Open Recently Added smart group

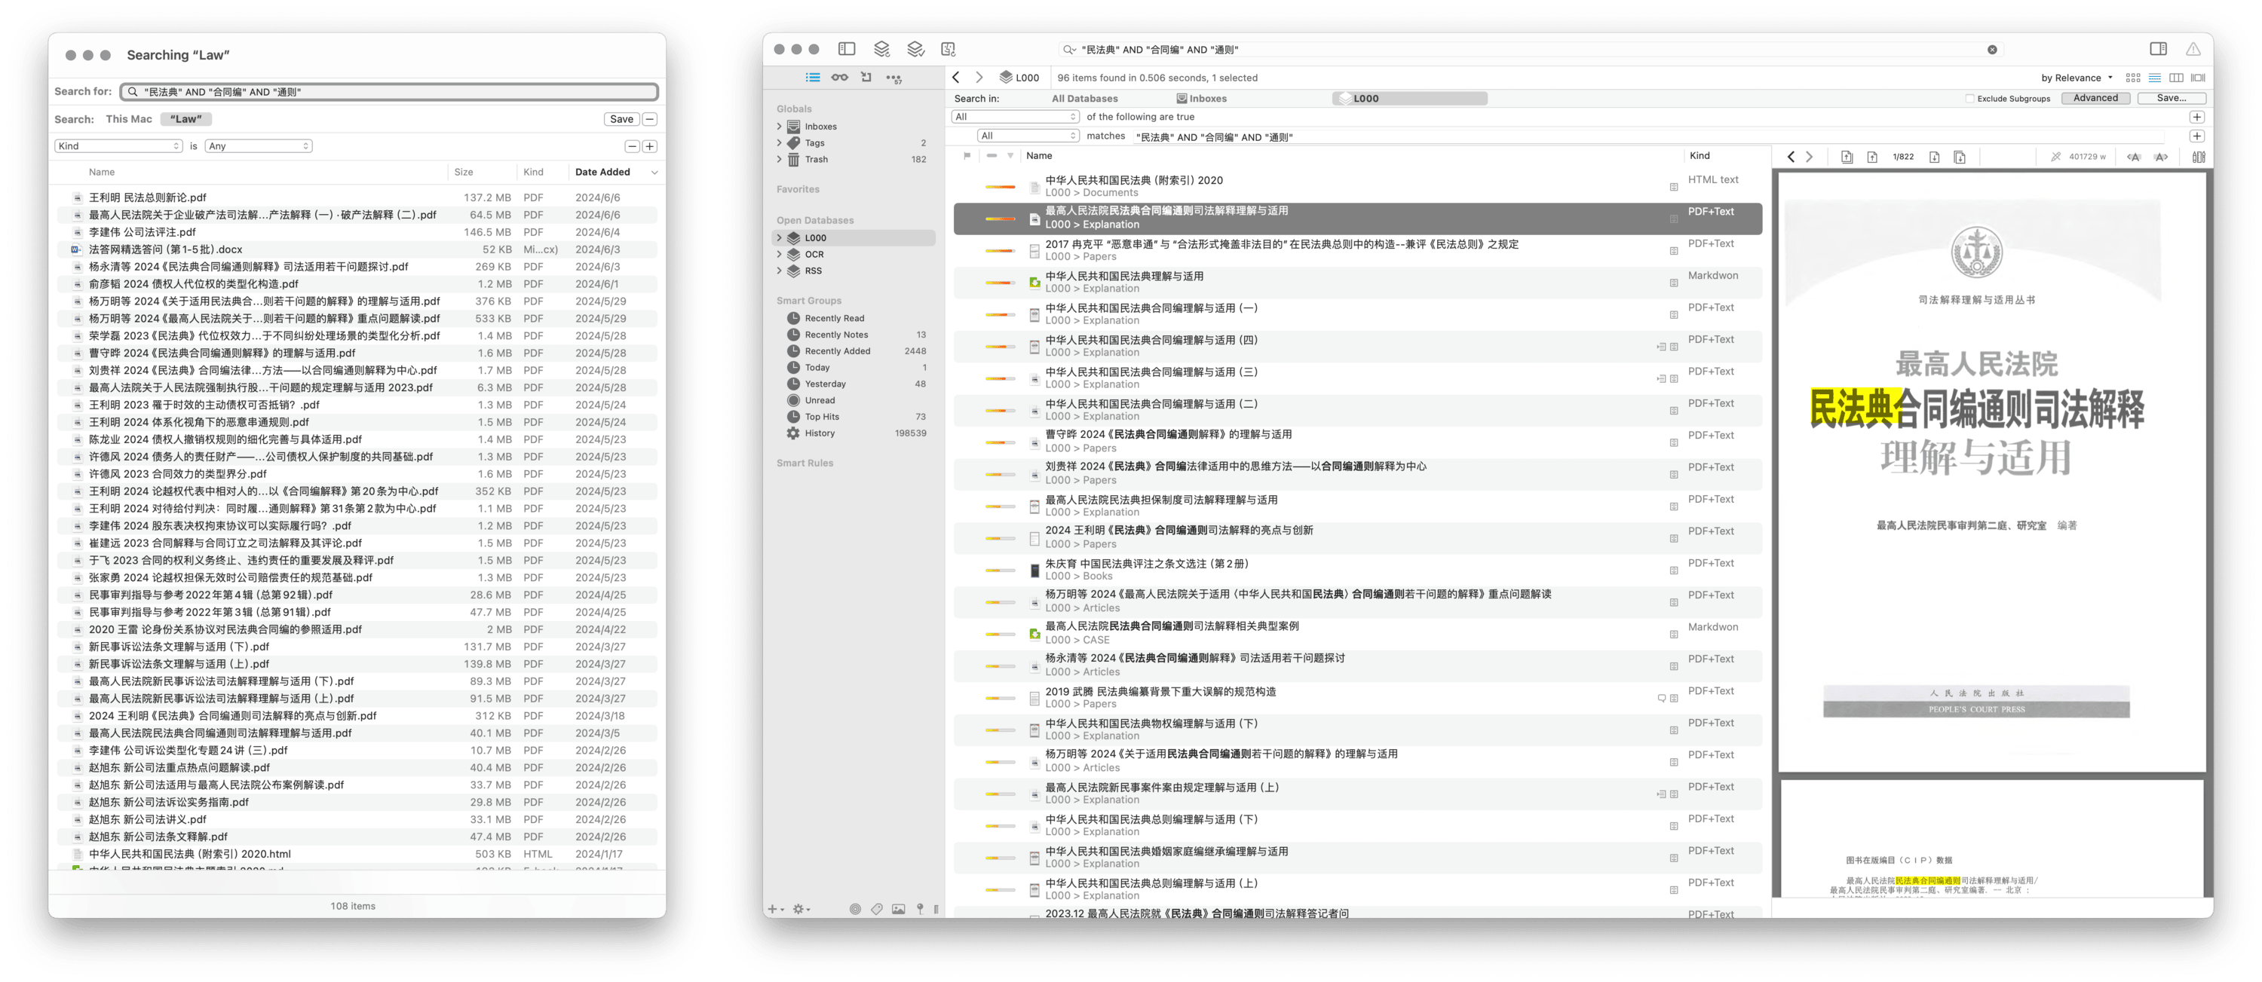coord(837,351)
